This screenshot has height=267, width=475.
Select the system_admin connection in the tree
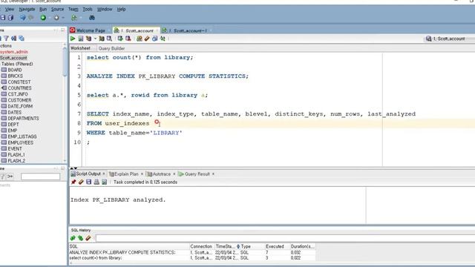pos(14,52)
